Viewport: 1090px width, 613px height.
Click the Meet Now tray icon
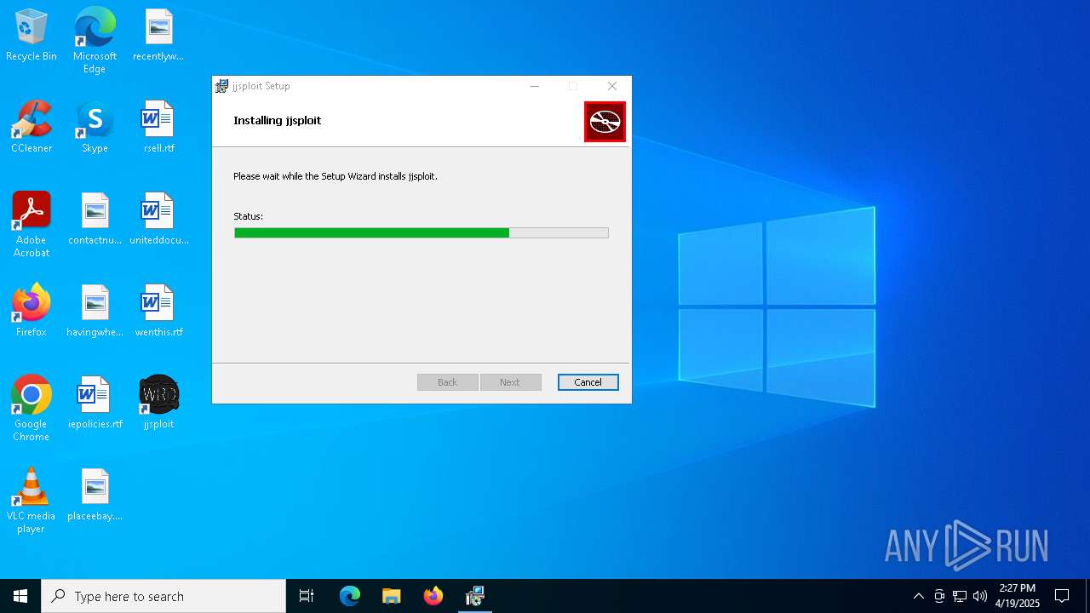point(939,596)
